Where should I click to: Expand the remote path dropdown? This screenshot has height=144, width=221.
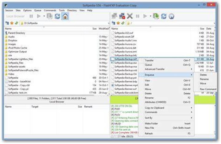(214, 23)
